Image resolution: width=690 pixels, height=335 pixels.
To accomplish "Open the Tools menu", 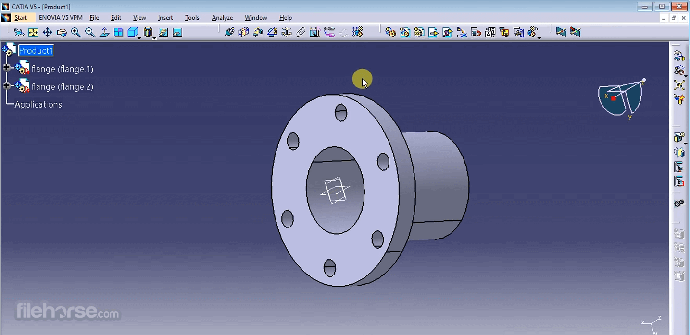I will point(192,18).
